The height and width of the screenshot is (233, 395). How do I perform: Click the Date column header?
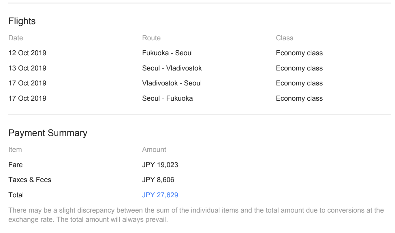pyautogui.click(x=16, y=38)
